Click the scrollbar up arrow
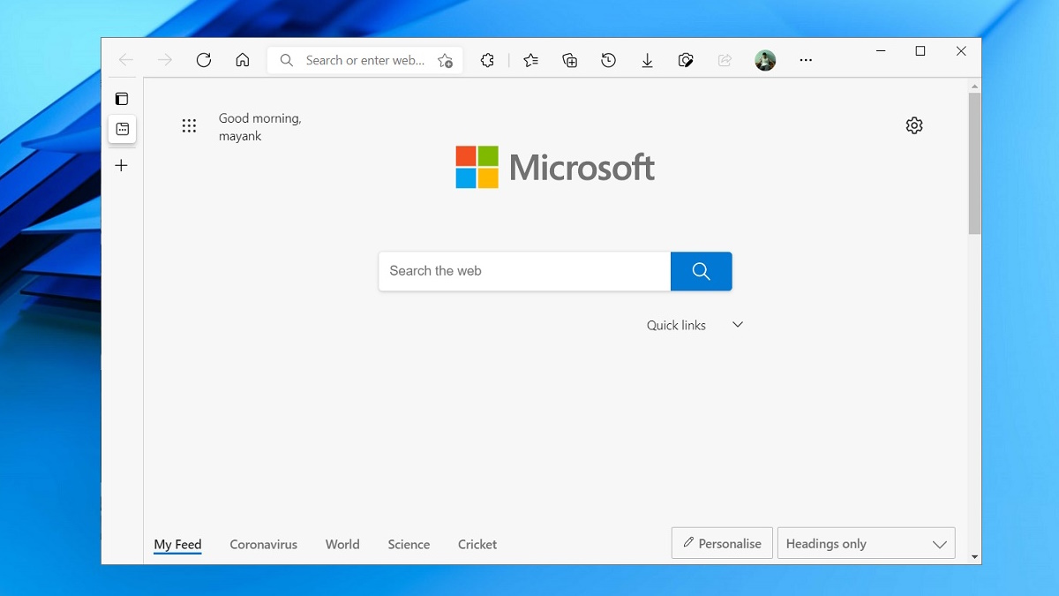Screen dimensions: 1059x596 974,86
